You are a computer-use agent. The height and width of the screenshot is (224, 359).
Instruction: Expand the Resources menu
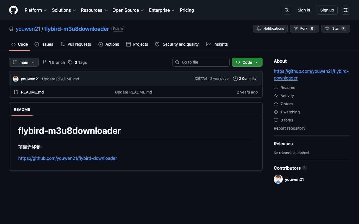tap(94, 10)
